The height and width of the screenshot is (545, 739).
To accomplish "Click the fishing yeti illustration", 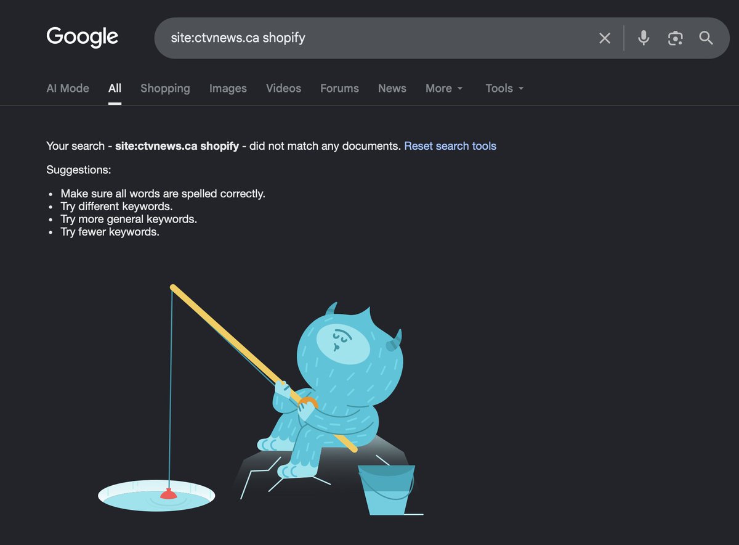I will (x=261, y=400).
